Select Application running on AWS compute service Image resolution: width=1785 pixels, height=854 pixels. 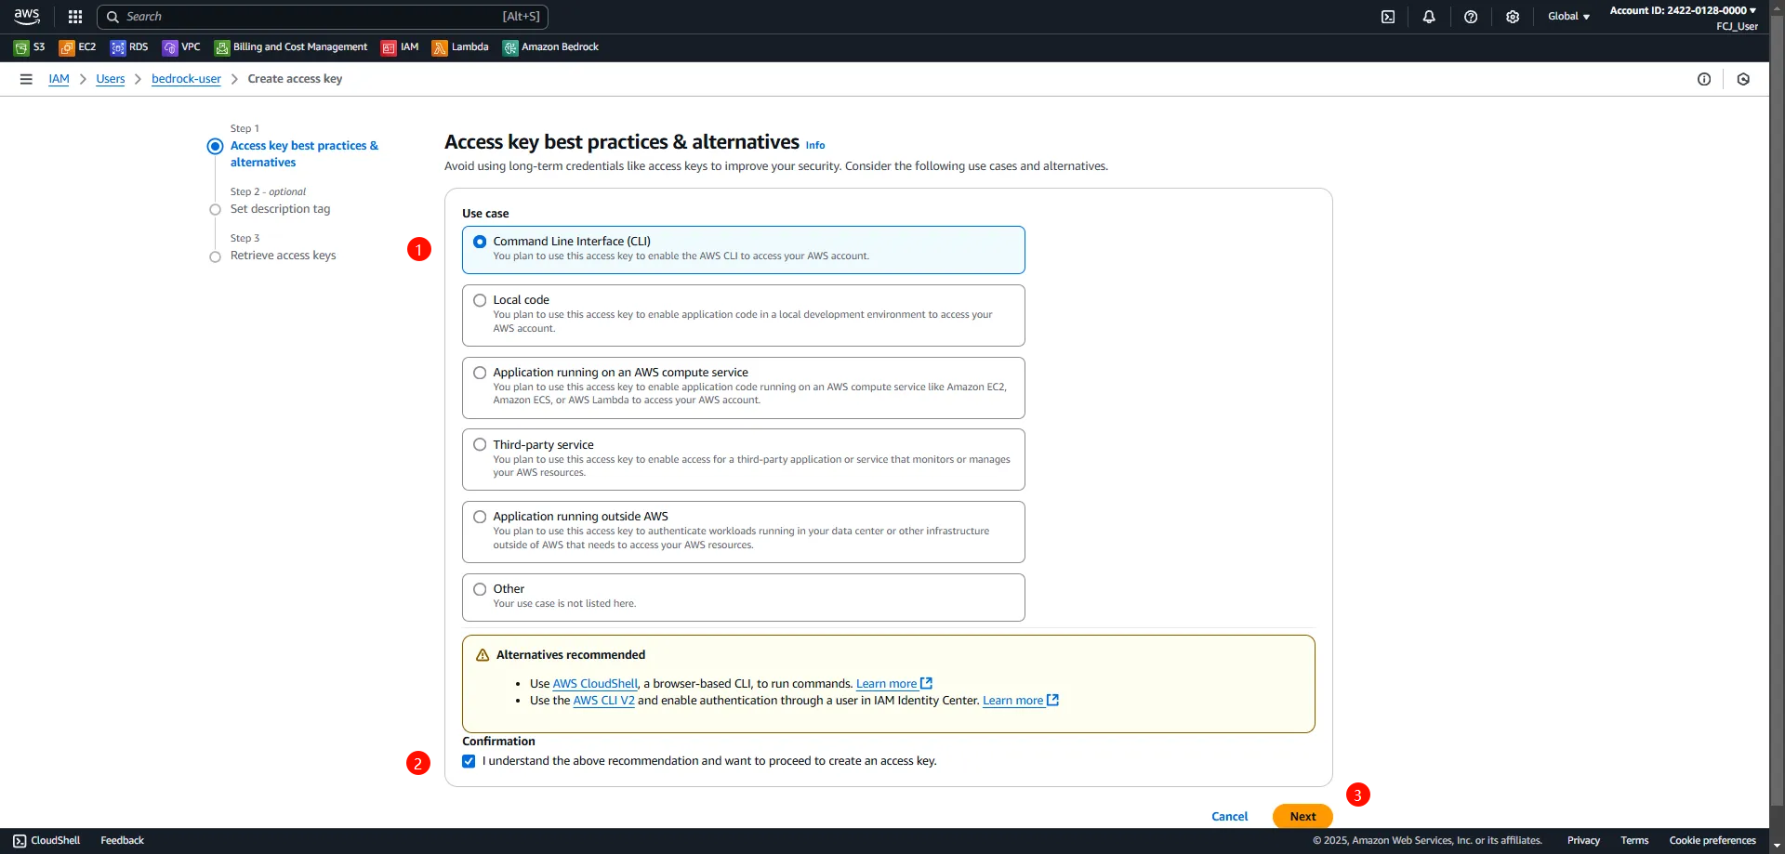[x=744, y=388]
